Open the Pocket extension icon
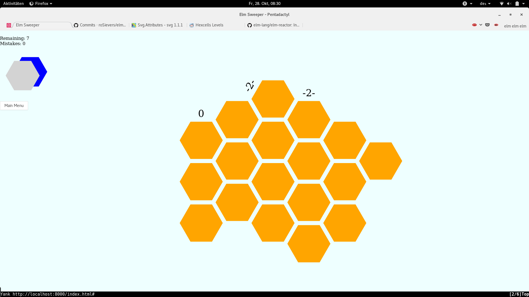Screen dimensions: 529x297 point(487,25)
